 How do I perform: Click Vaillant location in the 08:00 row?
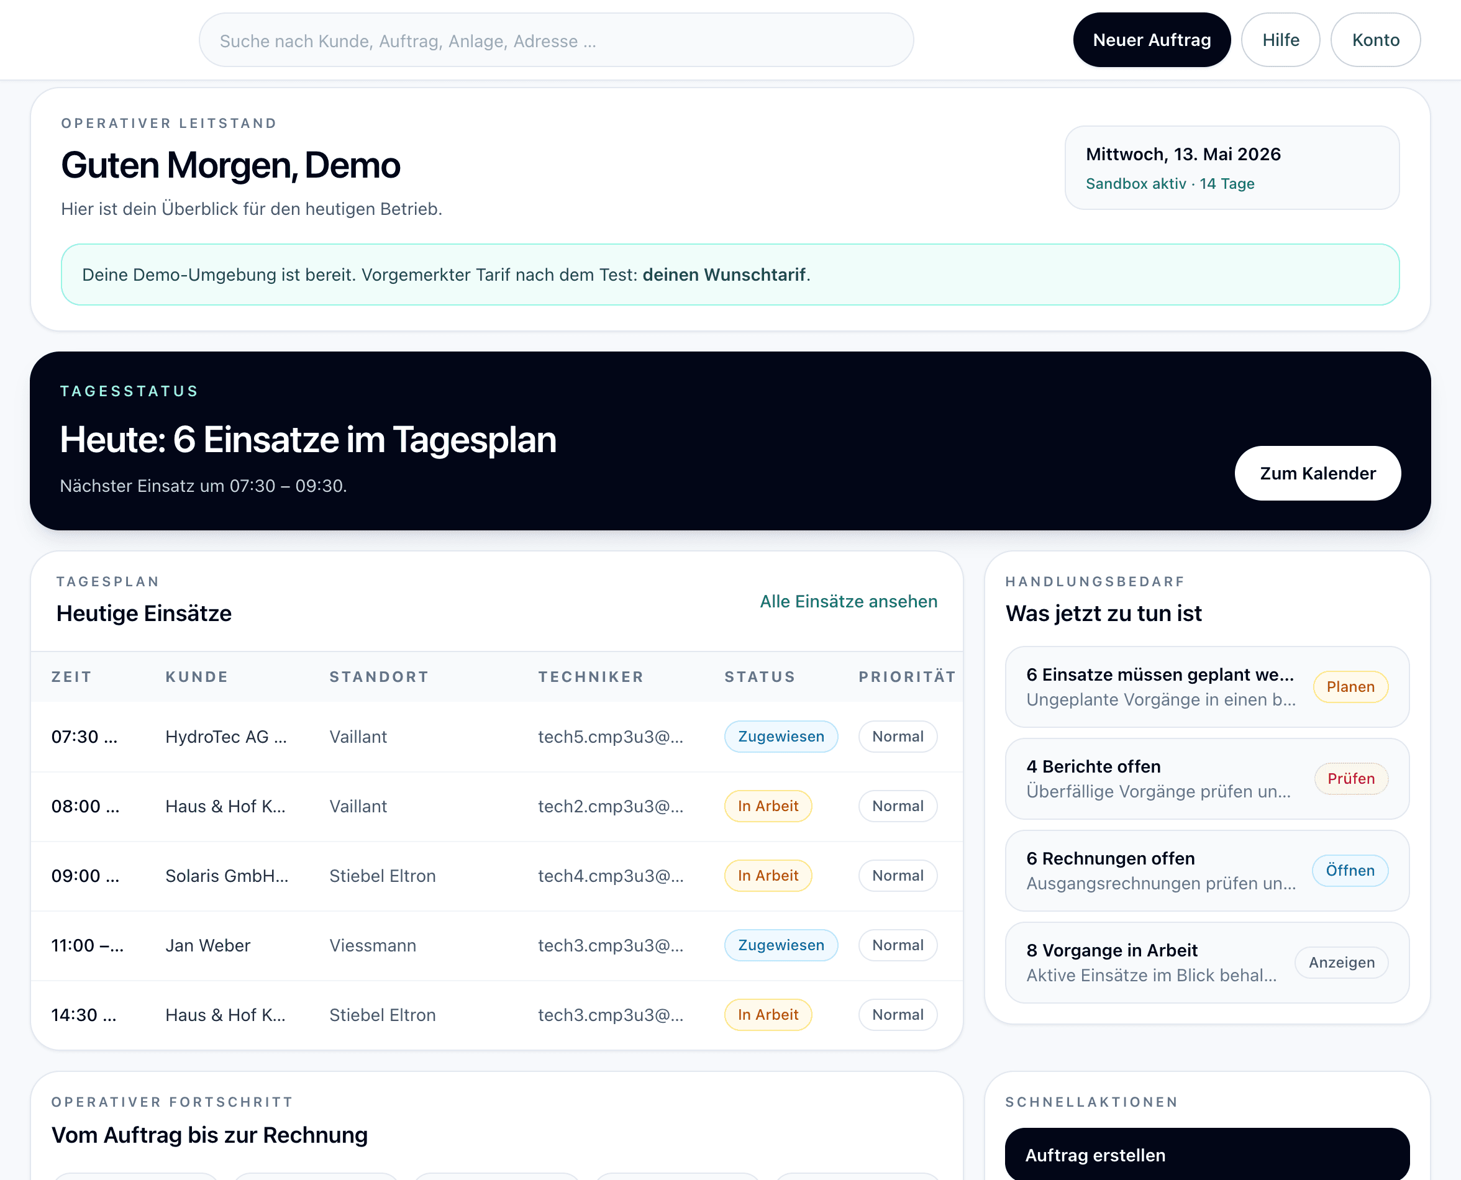358,806
